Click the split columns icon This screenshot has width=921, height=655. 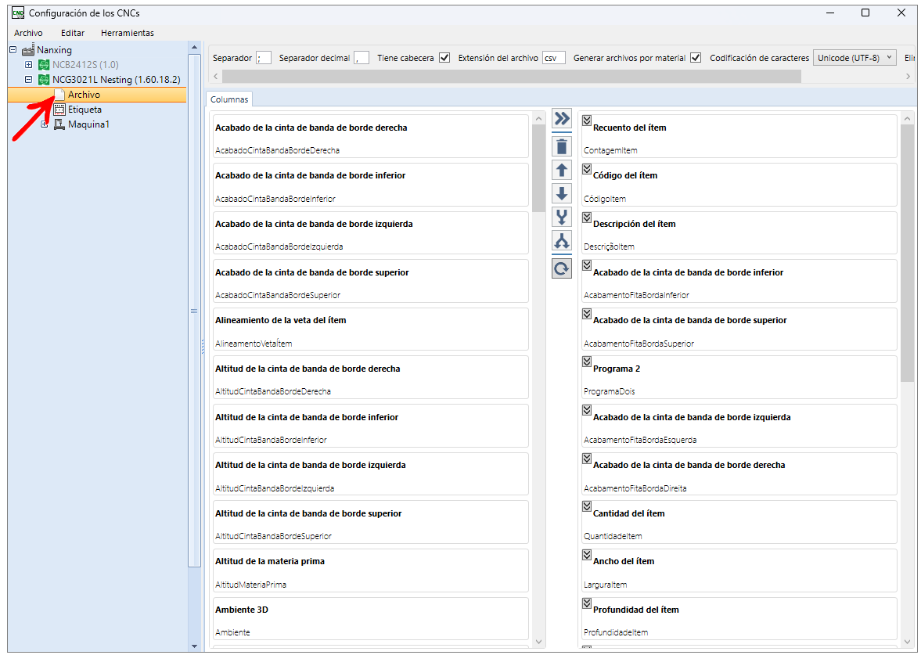562,241
